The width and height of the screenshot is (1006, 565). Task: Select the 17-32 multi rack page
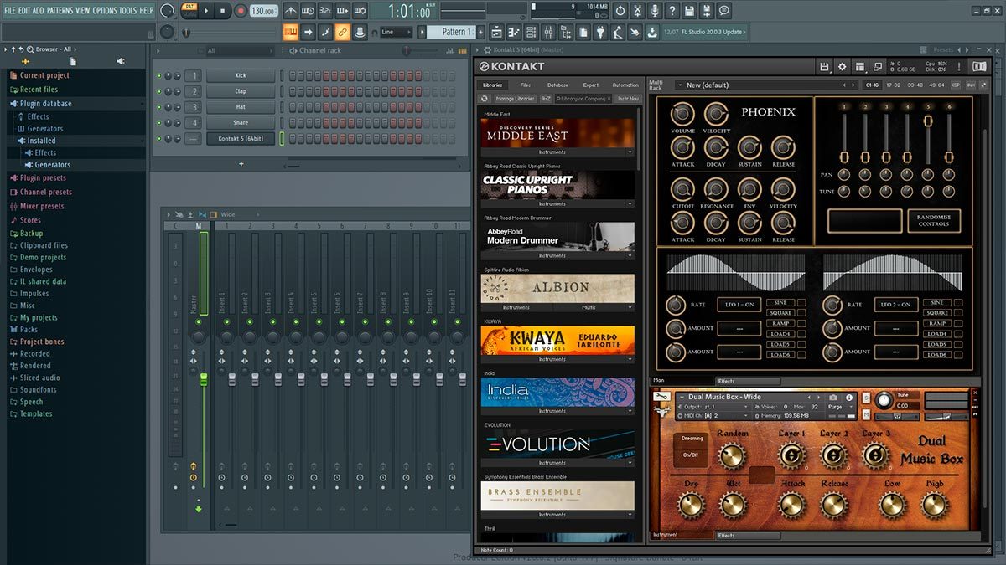pyautogui.click(x=894, y=85)
